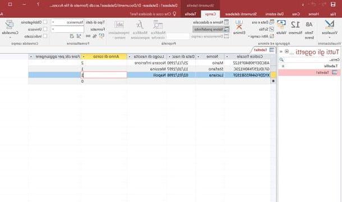Viewport: 342px width, 202px height.
Task: Click the Nome e didascalia button
Action: pos(211,22)
